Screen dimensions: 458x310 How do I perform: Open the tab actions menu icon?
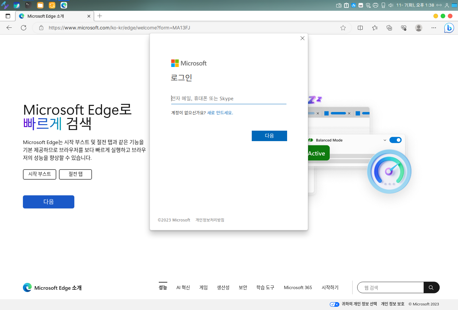[8, 16]
